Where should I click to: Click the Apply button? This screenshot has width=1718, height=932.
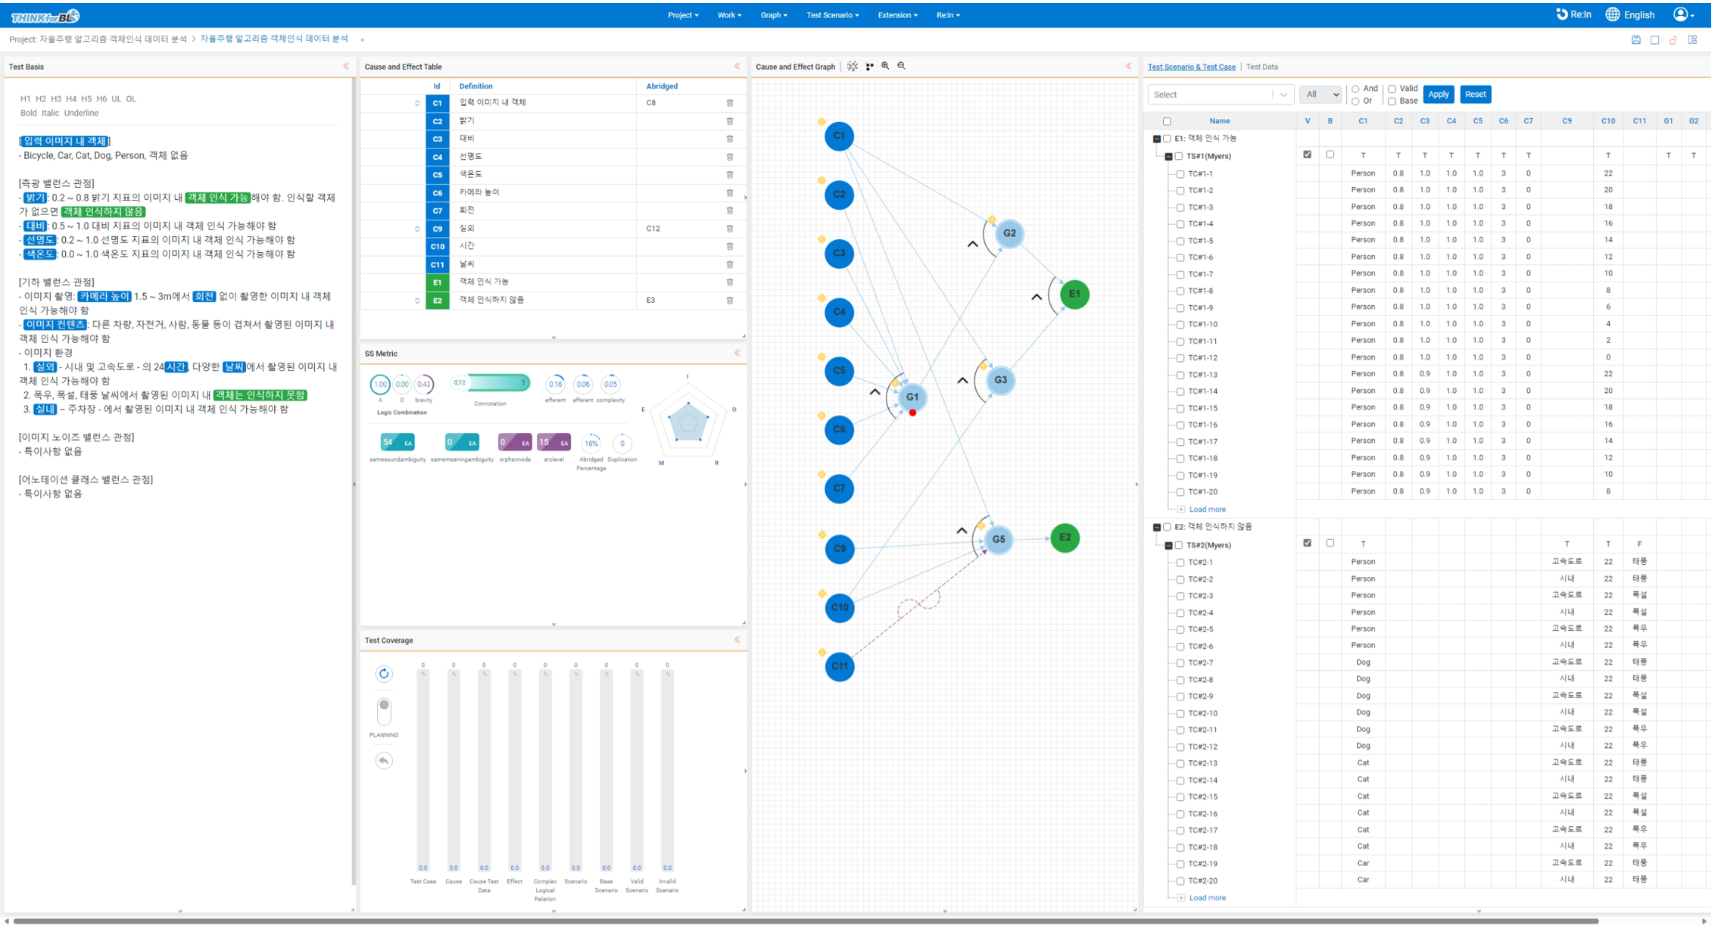click(x=1437, y=95)
